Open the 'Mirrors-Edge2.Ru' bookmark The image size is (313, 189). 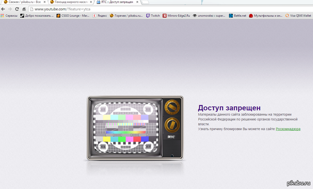(176, 16)
